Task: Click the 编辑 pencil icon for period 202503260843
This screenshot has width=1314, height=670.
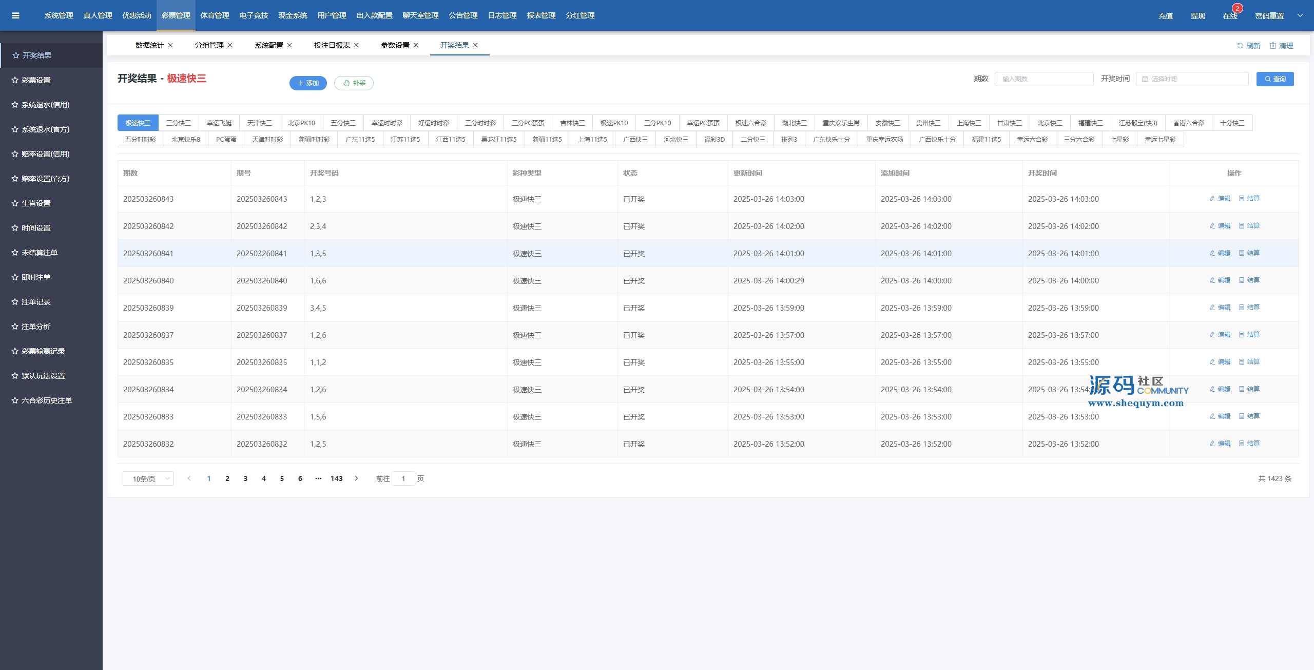Action: [x=1212, y=199]
